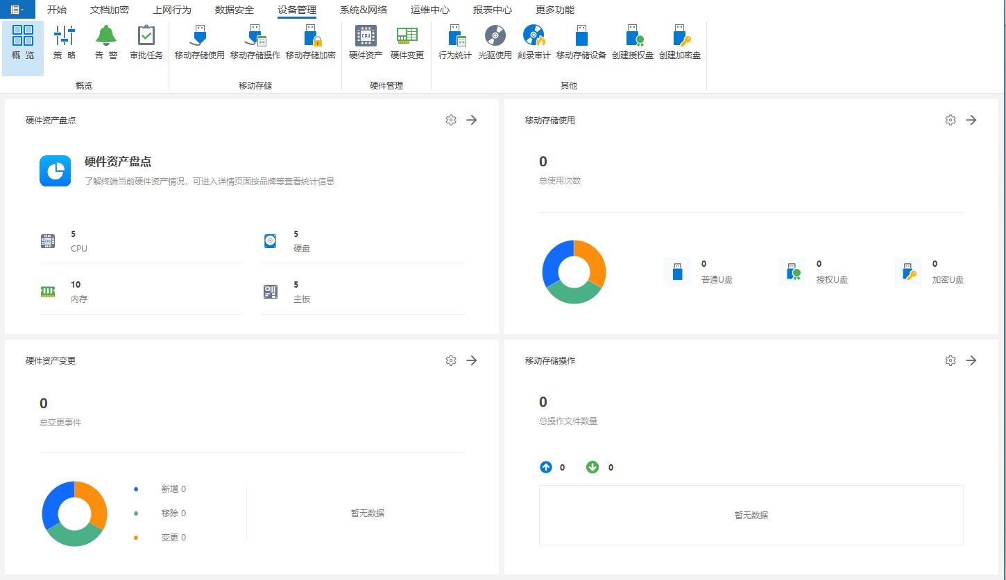The image size is (1006, 580).
Task: Open details arrow of 硬件资产变更 card
Action: click(x=472, y=360)
